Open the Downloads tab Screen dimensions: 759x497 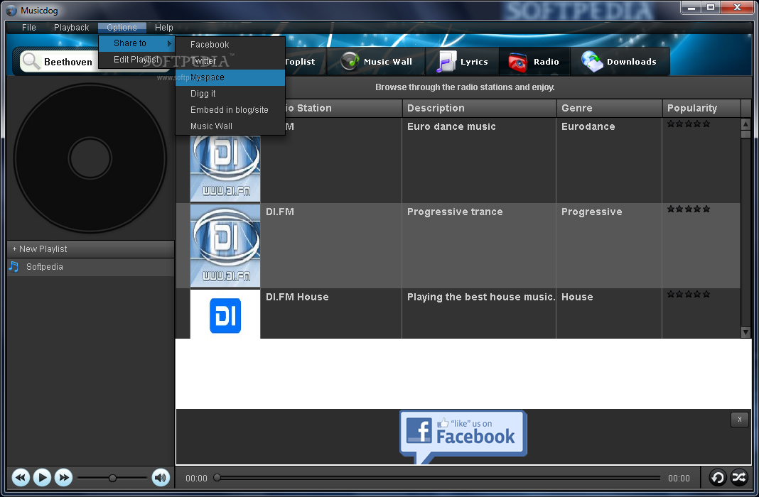click(x=620, y=61)
